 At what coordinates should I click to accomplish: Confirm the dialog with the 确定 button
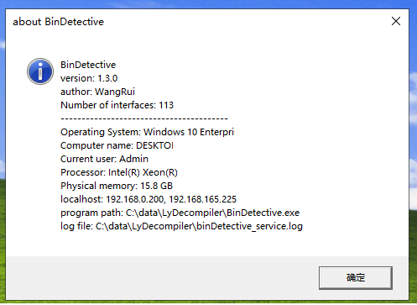pos(356,278)
